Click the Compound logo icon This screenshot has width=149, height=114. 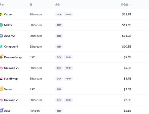1,46
